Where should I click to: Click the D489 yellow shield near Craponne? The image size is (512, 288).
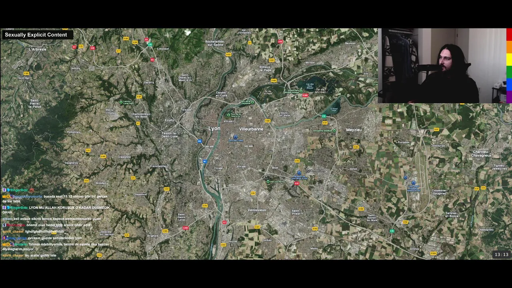coord(103,156)
